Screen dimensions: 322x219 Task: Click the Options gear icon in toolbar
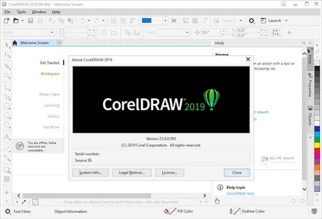(252, 21)
